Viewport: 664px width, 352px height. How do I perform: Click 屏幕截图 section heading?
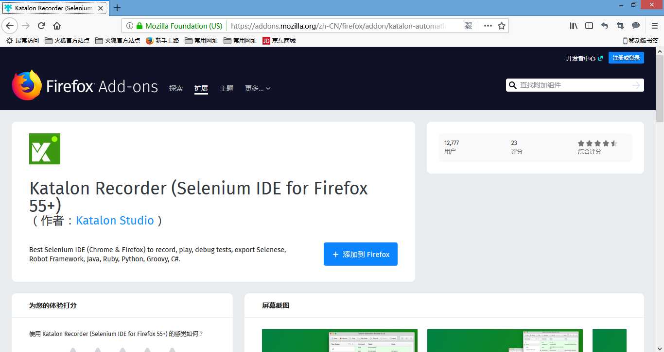click(276, 305)
